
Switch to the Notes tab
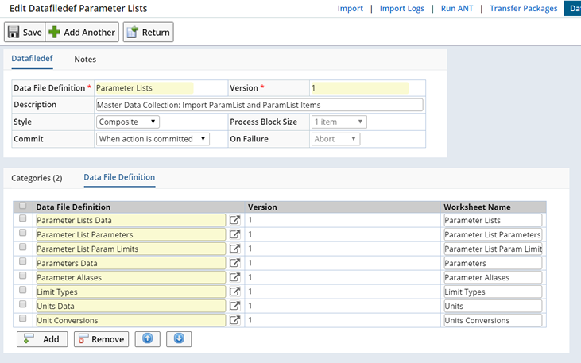[x=85, y=60]
